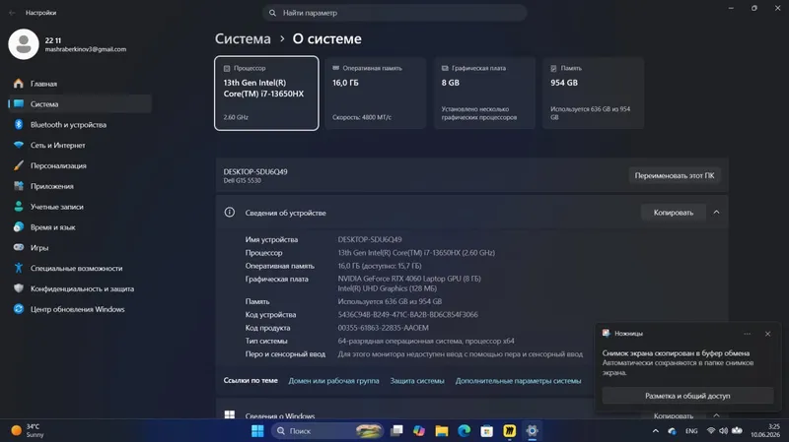Show hidden tray icons chevron

[x=656, y=431]
